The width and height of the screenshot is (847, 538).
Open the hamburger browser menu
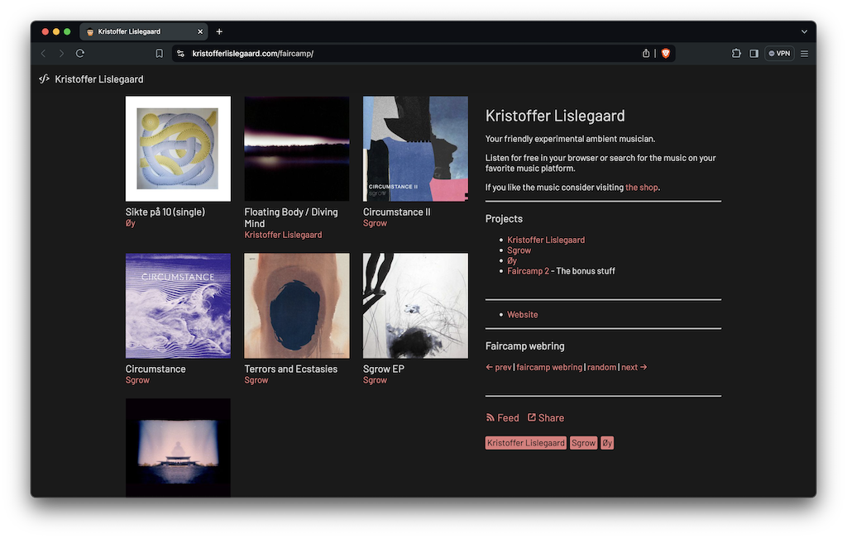click(804, 54)
